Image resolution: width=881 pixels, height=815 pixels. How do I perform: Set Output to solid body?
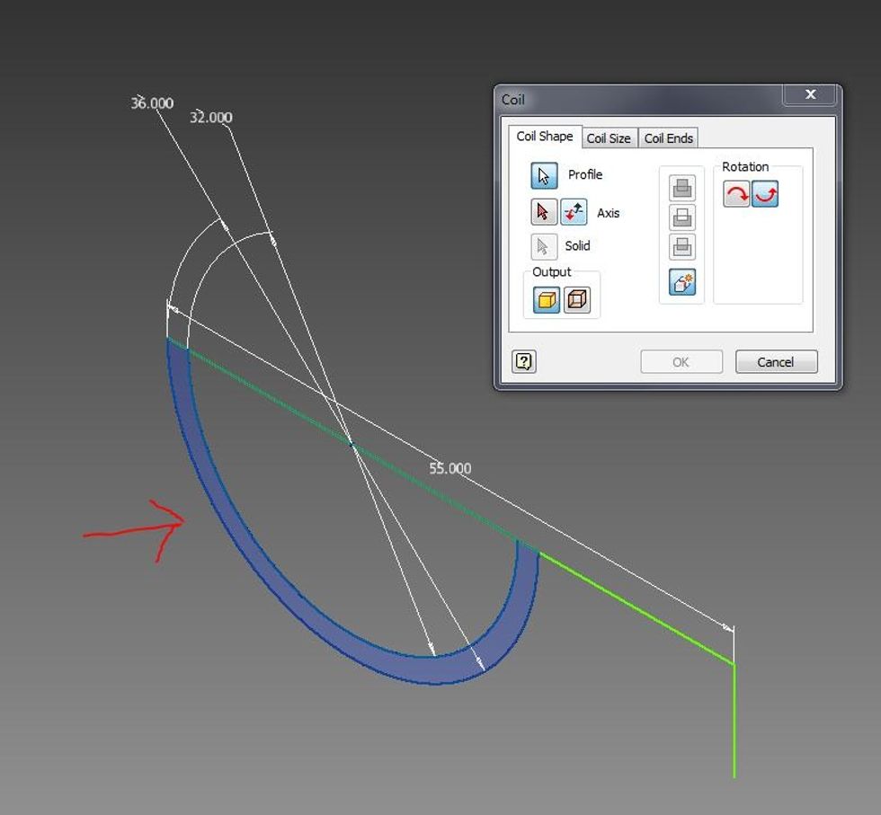pyautogui.click(x=547, y=299)
